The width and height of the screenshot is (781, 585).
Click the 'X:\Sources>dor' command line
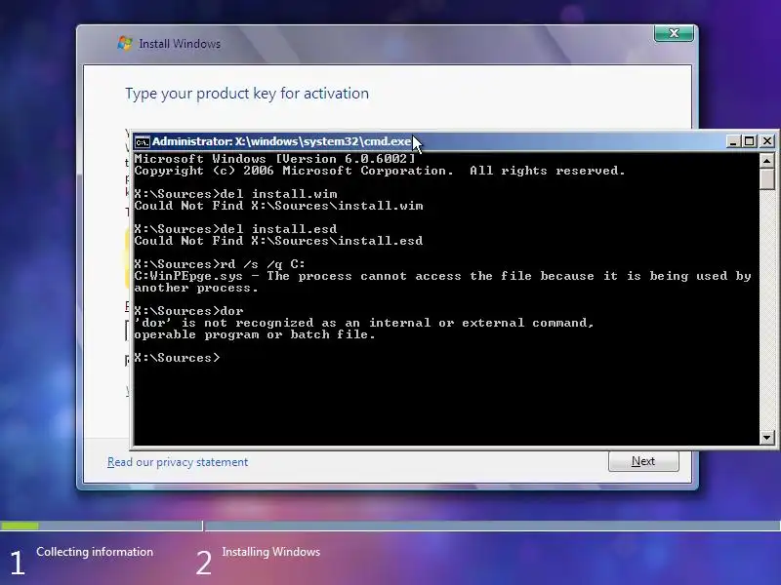pyautogui.click(x=188, y=311)
